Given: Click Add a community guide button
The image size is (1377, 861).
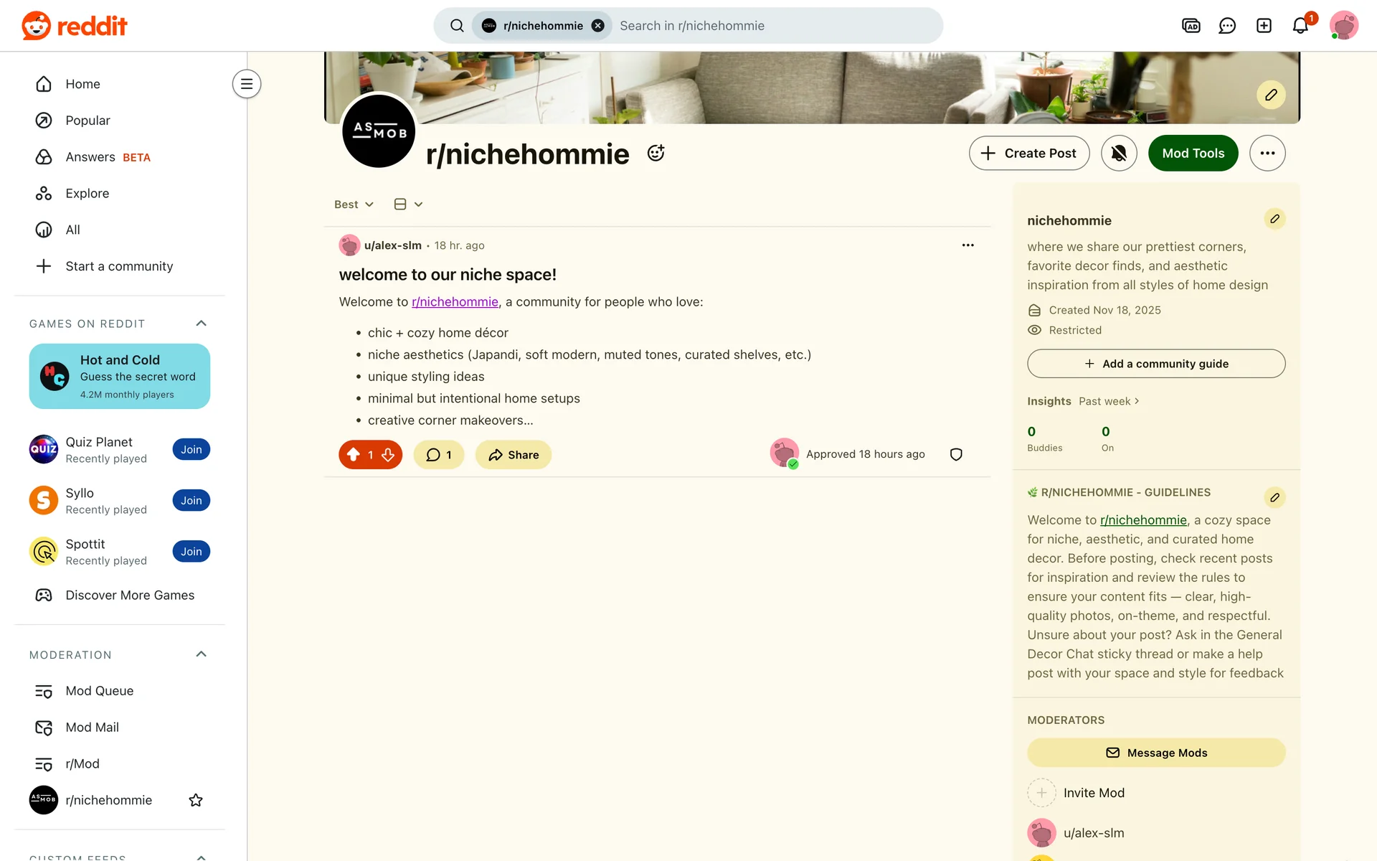Looking at the screenshot, I should click(1156, 364).
